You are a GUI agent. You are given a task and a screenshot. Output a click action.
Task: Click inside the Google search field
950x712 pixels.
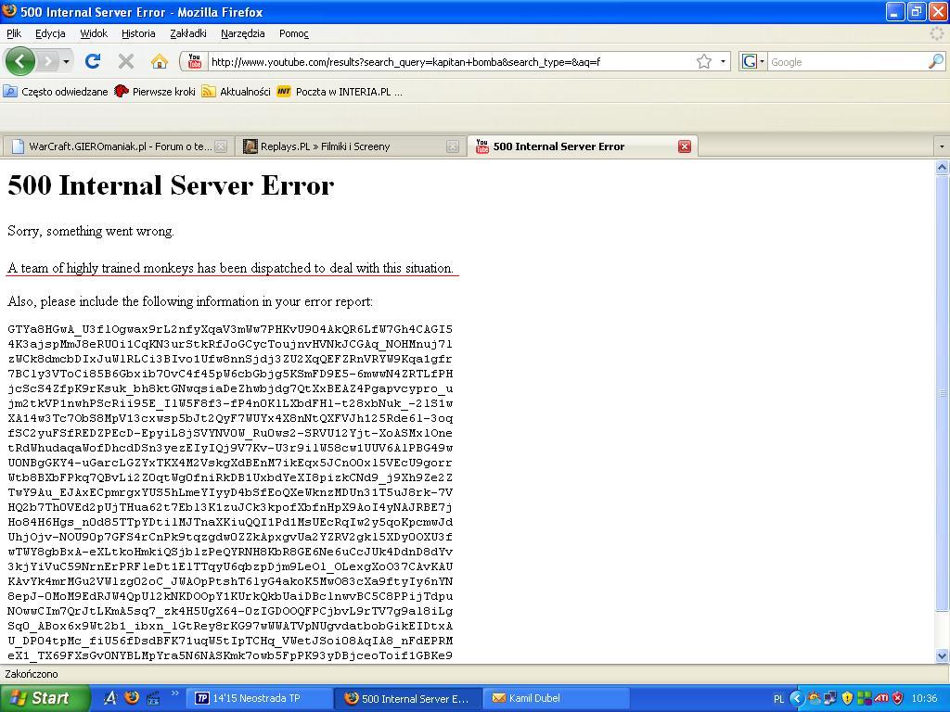[x=844, y=62]
